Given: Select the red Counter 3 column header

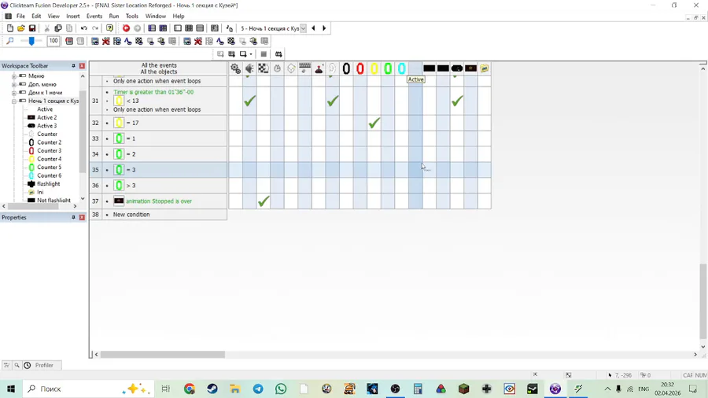Looking at the screenshot, I should tap(360, 68).
